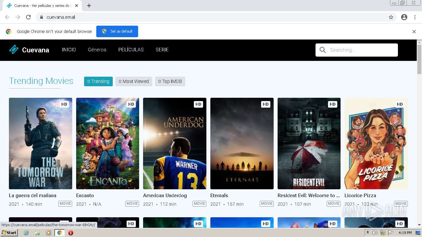Viewport: 422px width, 237px height.
Task: Open the Encanto movie poster
Action: pyautogui.click(x=107, y=144)
